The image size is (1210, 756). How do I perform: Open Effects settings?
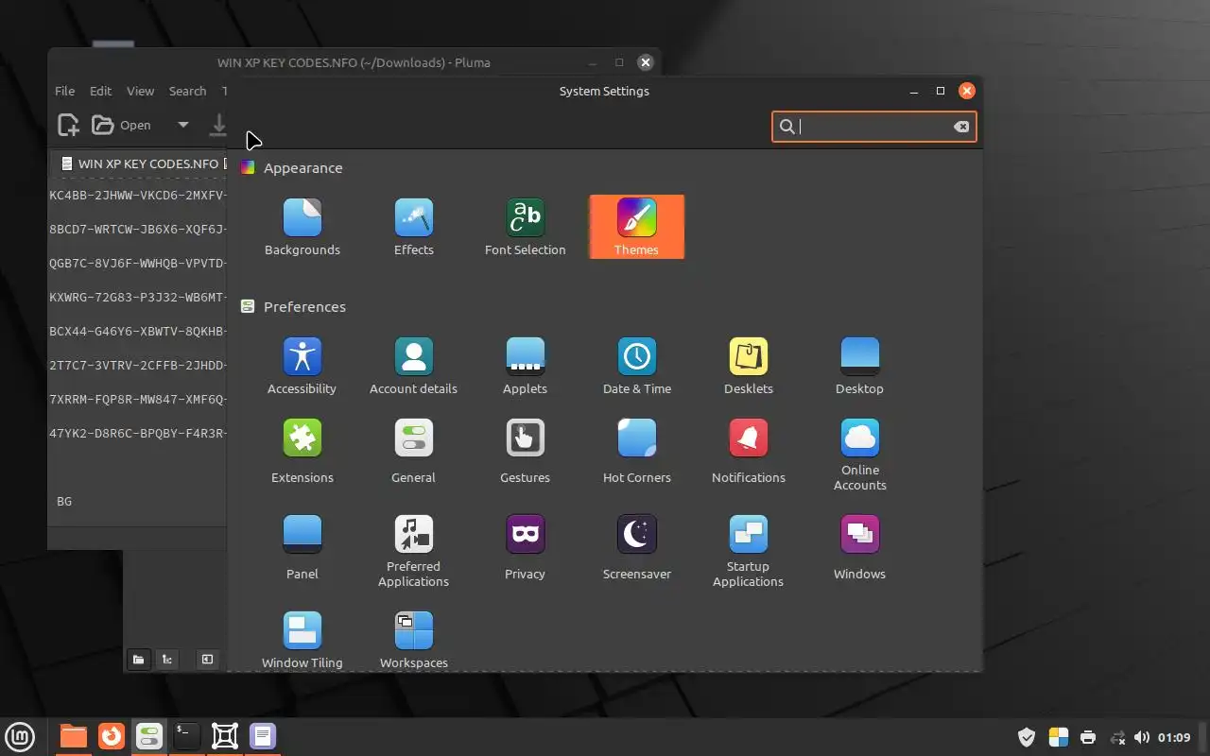414,227
